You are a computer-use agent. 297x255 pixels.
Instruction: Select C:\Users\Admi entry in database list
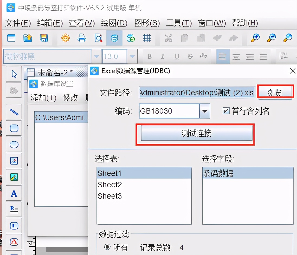tap(61, 117)
